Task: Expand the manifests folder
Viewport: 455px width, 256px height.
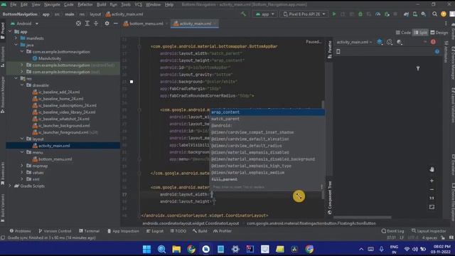Action: [x=16, y=38]
